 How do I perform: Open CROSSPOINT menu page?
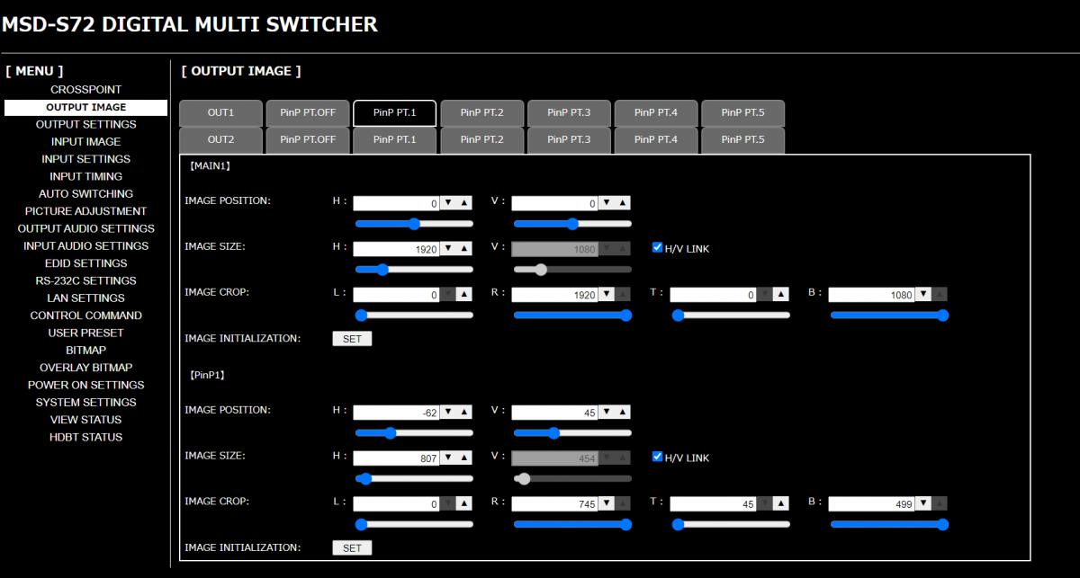(x=85, y=90)
